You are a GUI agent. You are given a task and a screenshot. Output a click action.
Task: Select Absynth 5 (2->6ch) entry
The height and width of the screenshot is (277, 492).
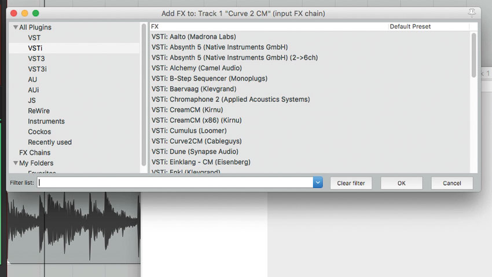click(234, 57)
